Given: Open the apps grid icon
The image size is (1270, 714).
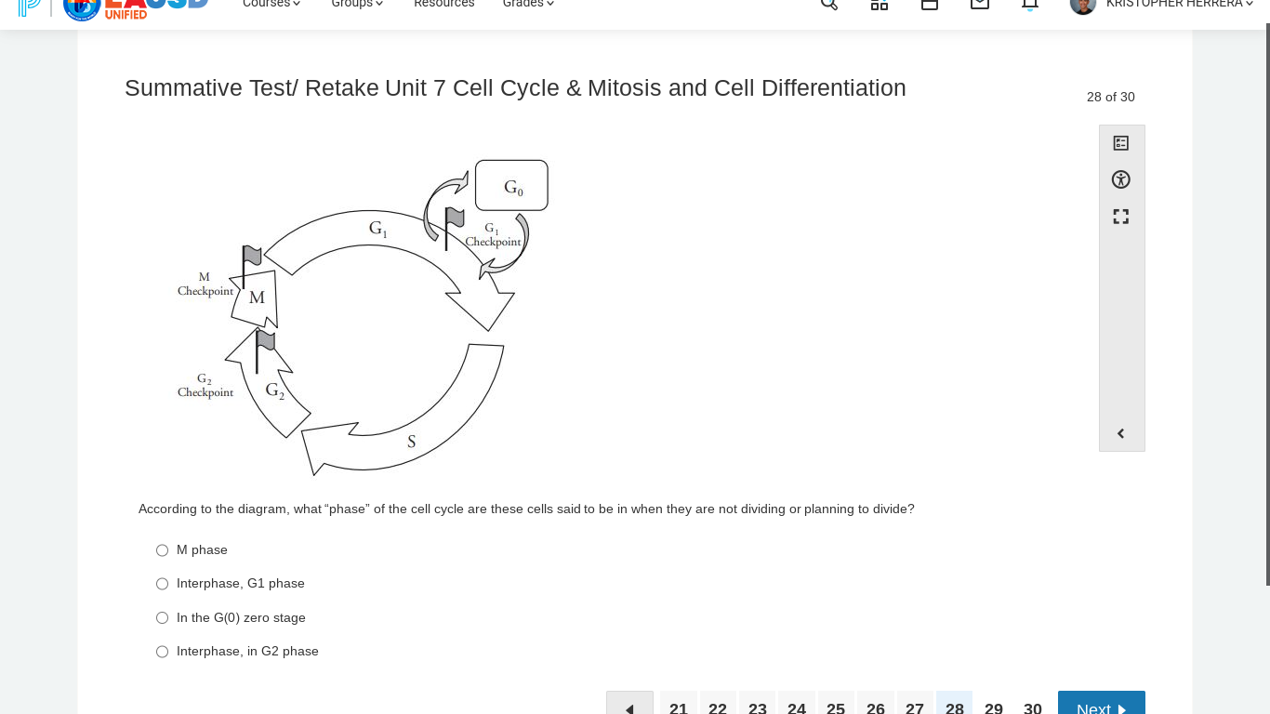Looking at the screenshot, I should coord(880,4).
